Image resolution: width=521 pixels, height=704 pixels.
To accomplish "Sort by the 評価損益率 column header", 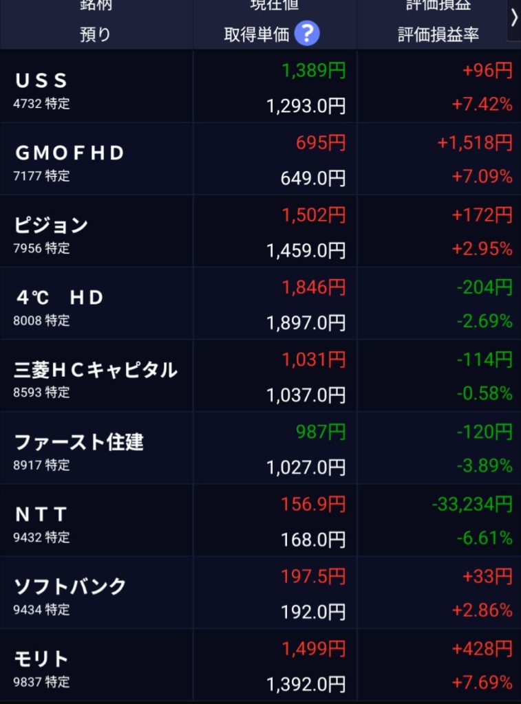I will [438, 34].
